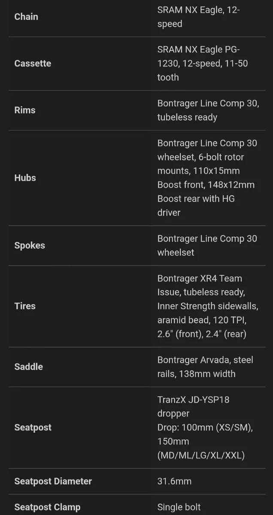Click Bontrager Line Comp 30 tubeless ready text
Image resolution: width=273 pixels, height=515 pixels.
click(208, 110)
